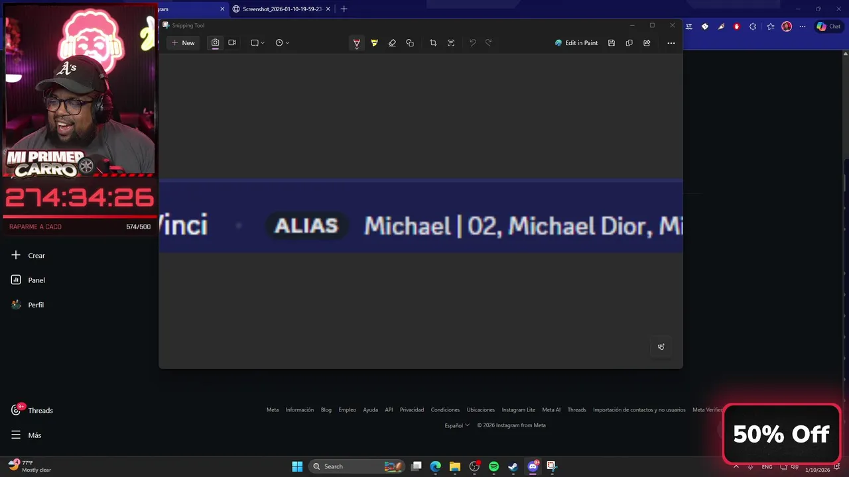
Task: Open Threads from Instagram sidebar
Action: coord(32,411)
